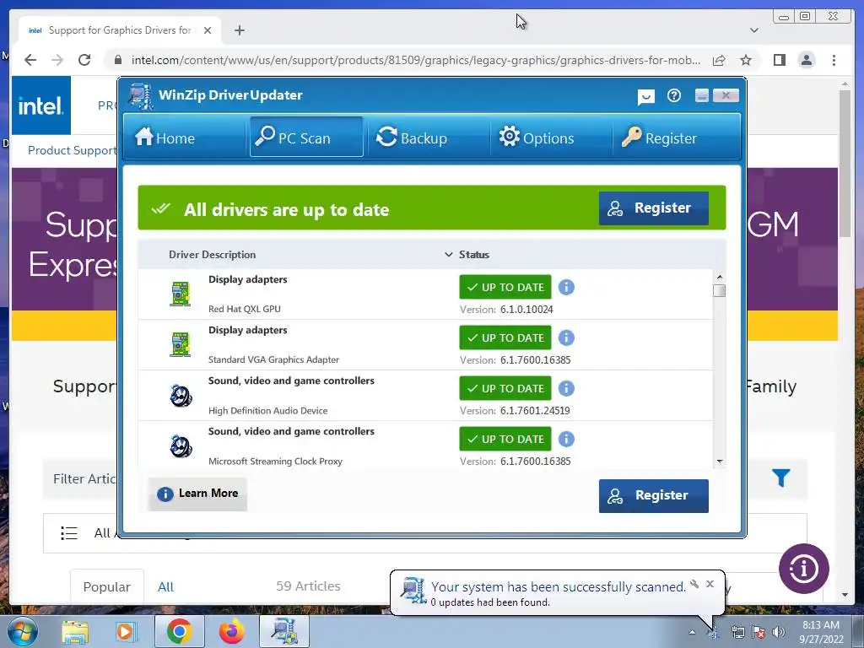Click the volume speaker icon in system tray
Screen dimensions: 864x648
[779, 632]
